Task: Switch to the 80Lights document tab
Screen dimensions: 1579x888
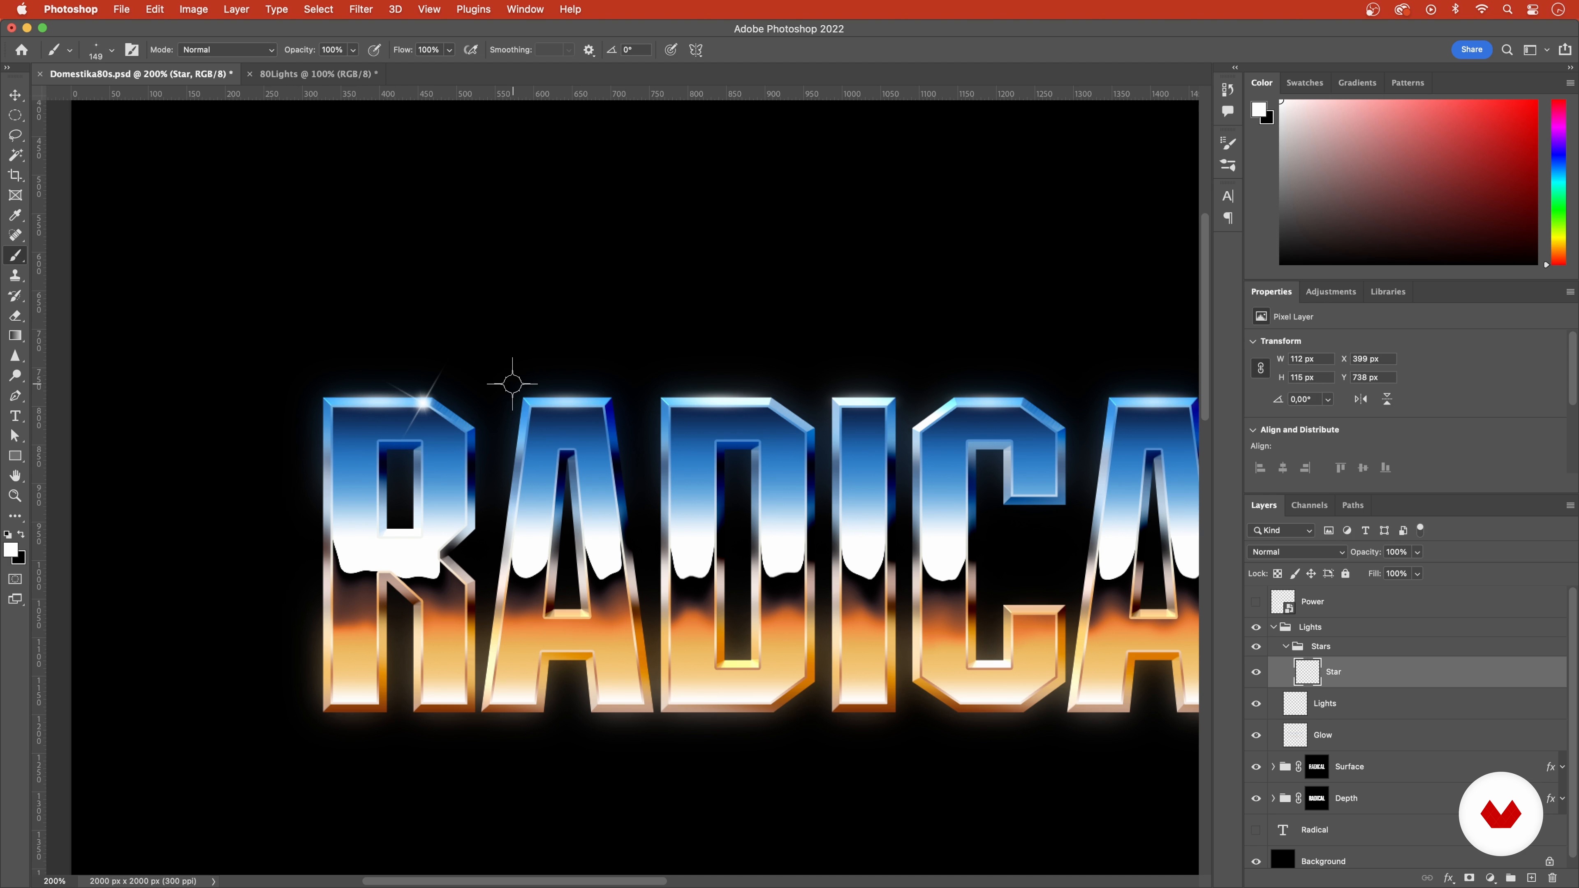Action: pyautogui.click(x=319, y=74)
